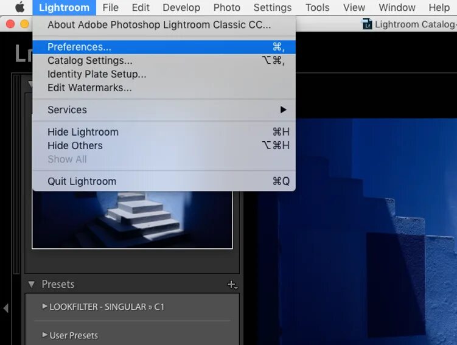Screen dimensions: 457x345
Task: Click the red close window button
Action: coord(10,24)
